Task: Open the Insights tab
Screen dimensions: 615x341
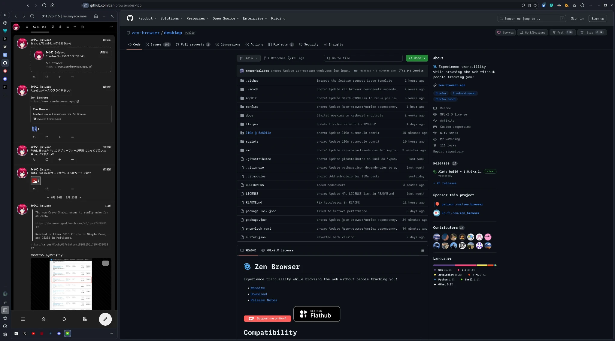Action: pyautogui.click(x=333, y=44)
